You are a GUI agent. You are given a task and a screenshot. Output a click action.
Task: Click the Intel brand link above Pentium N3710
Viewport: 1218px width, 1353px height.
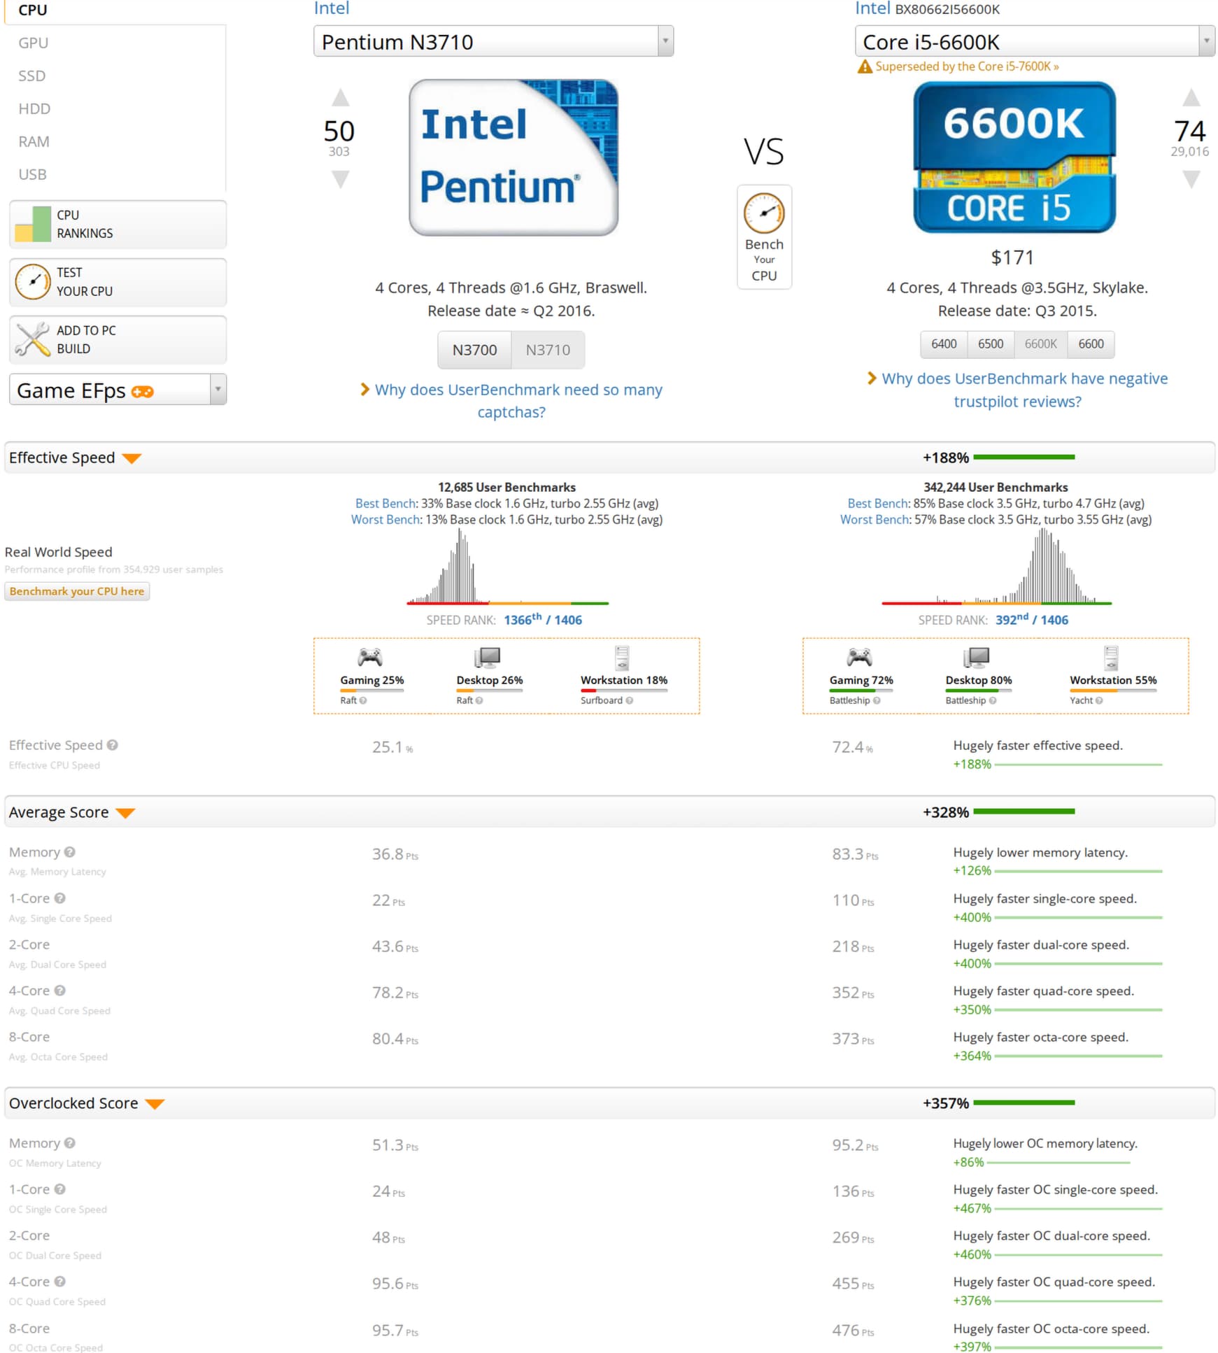[x=332, y=8]
